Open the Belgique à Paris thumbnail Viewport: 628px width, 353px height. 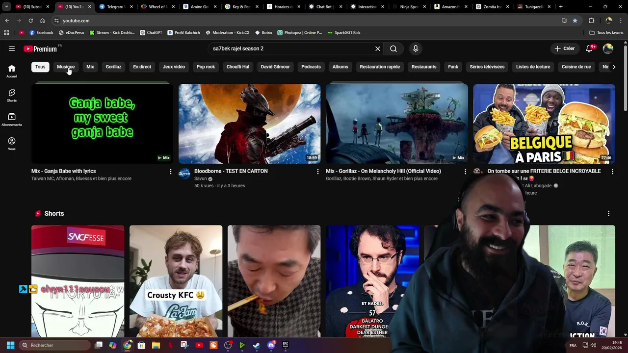tap(544, 124)
